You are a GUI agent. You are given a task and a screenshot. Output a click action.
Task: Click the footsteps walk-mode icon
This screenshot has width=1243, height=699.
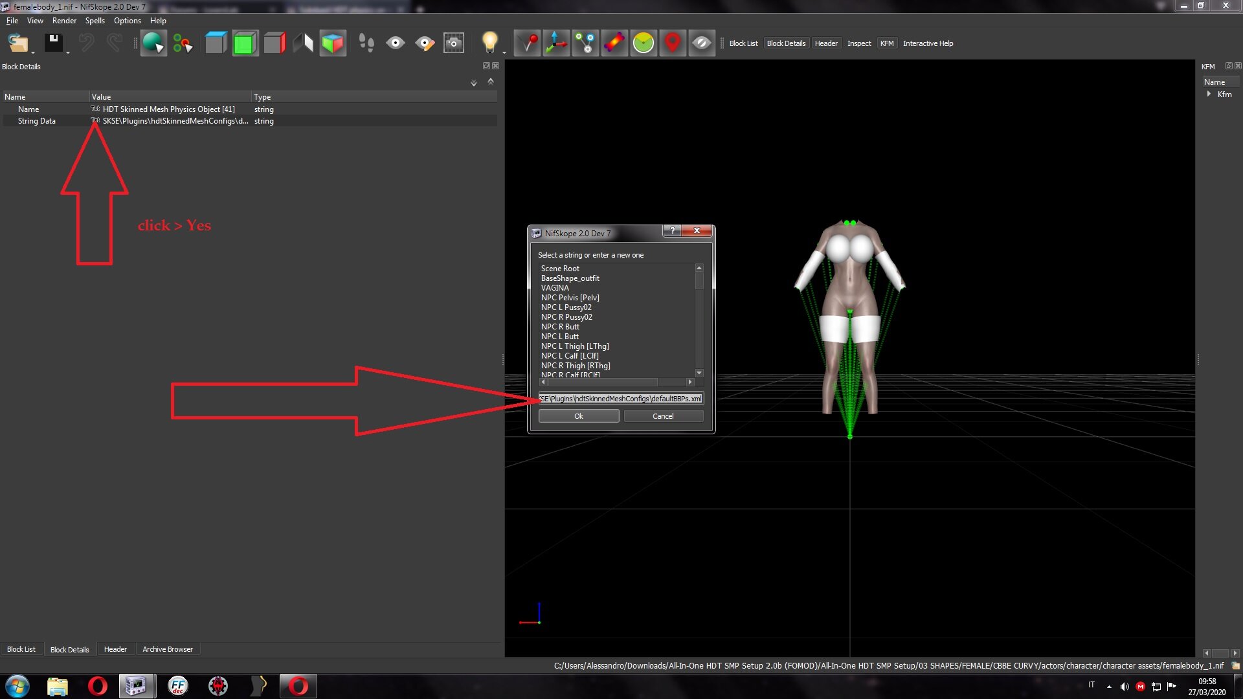pos(366,43)
